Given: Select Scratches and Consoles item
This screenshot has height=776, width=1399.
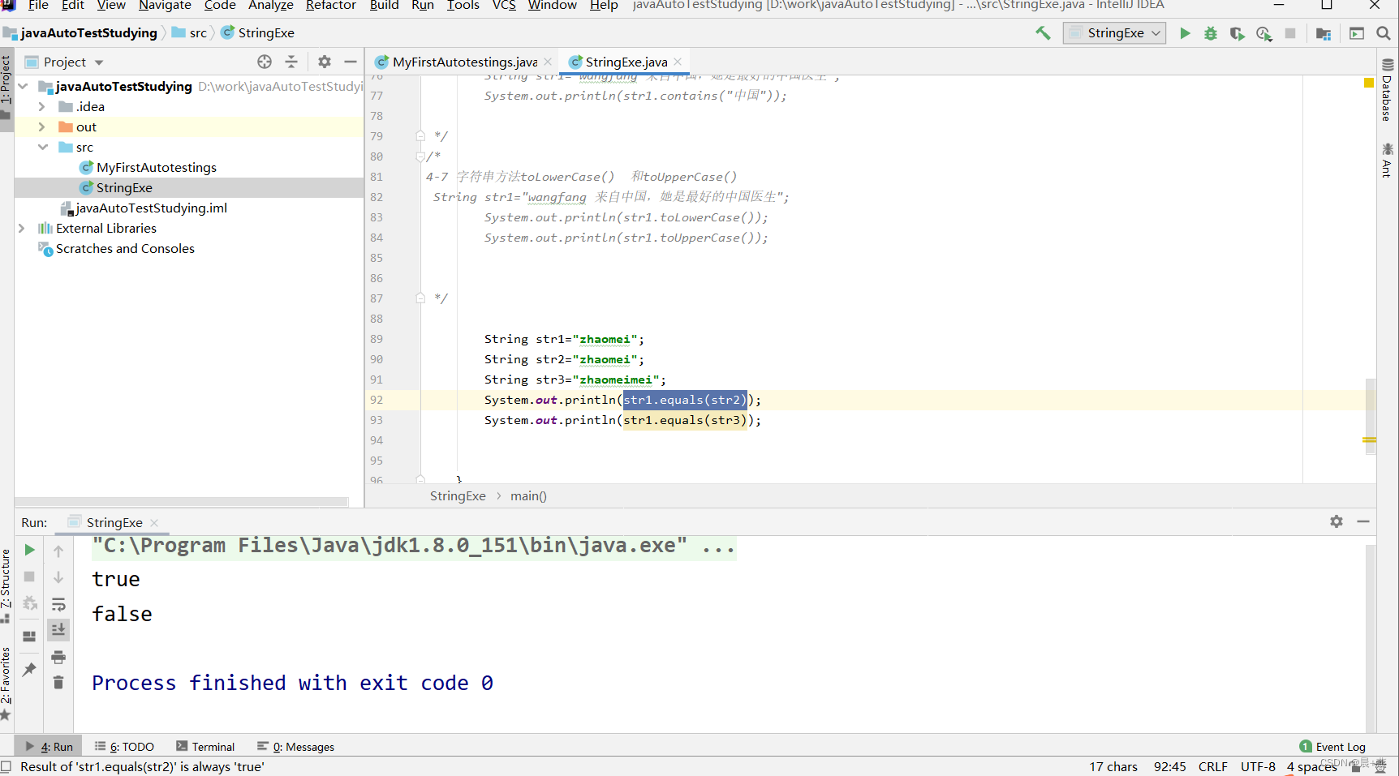Looking at the screenshot, I should pyautogui.click(x=125, y=248).
